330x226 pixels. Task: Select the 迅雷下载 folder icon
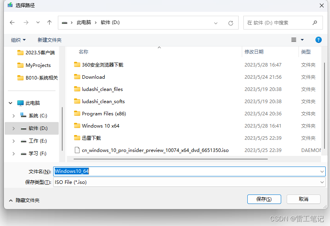(77, 138)
